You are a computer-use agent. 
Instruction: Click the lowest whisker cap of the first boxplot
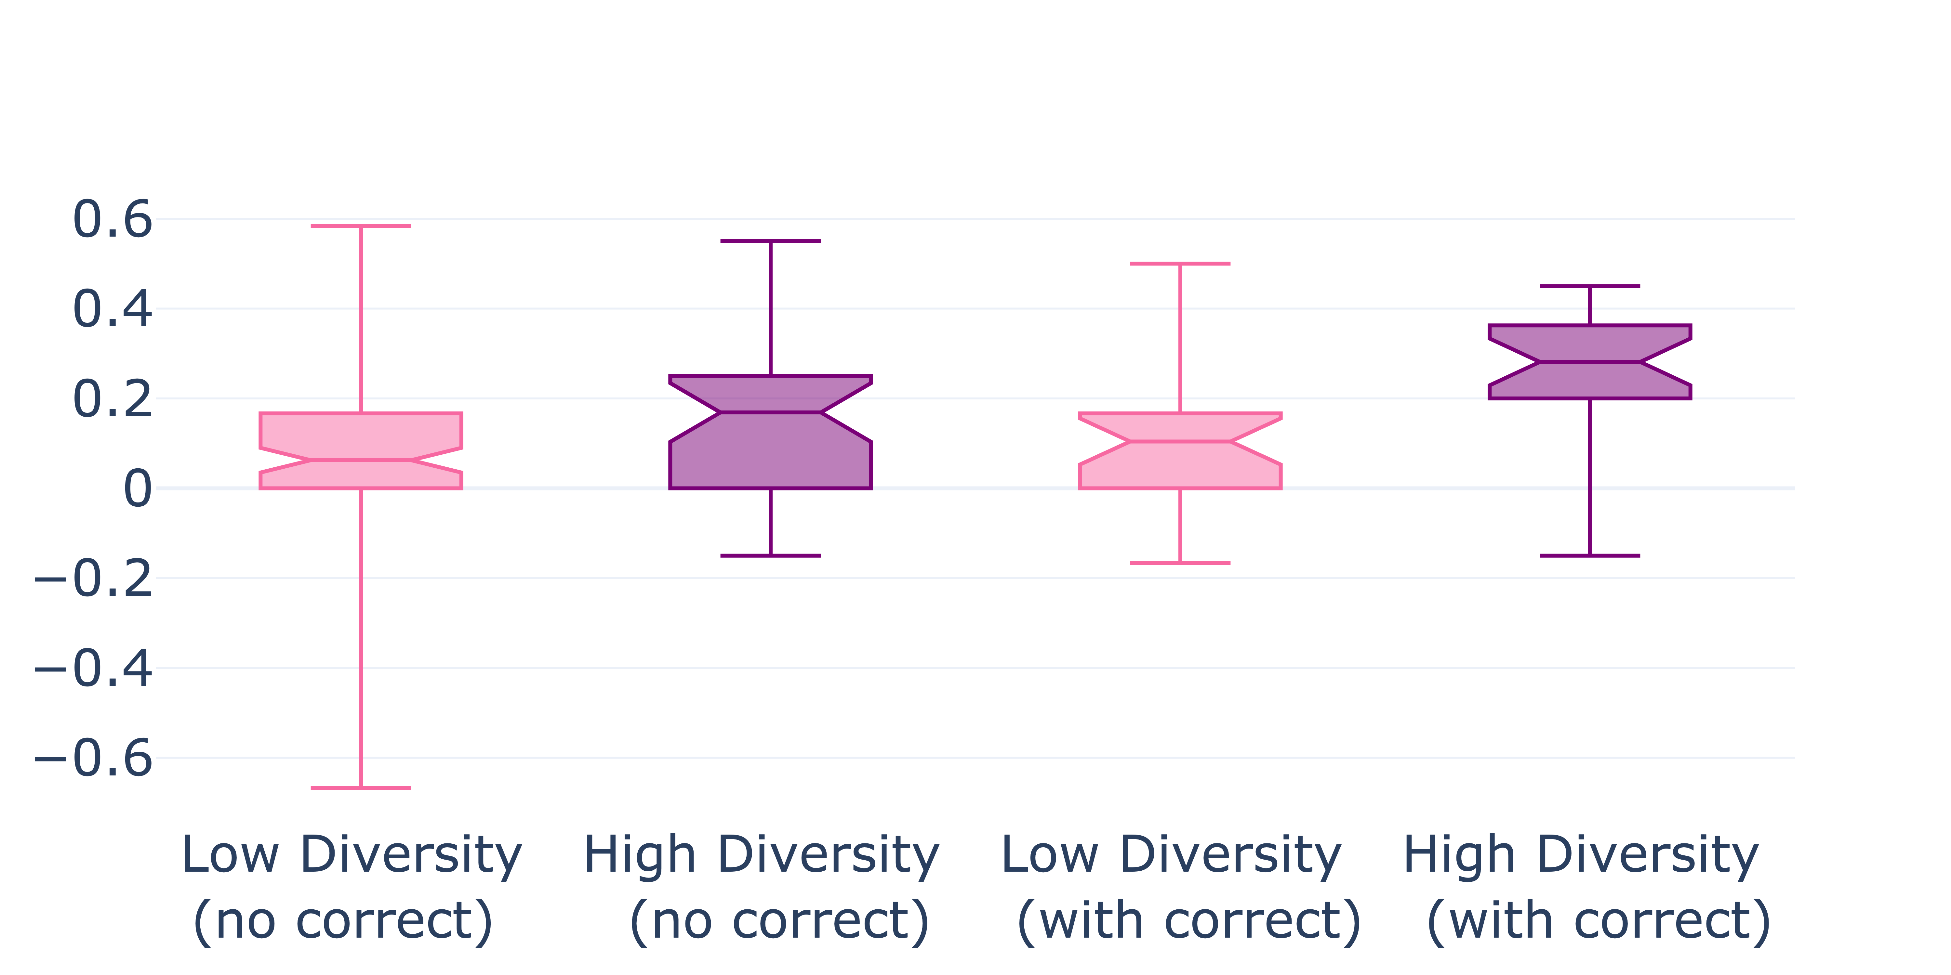361,788
